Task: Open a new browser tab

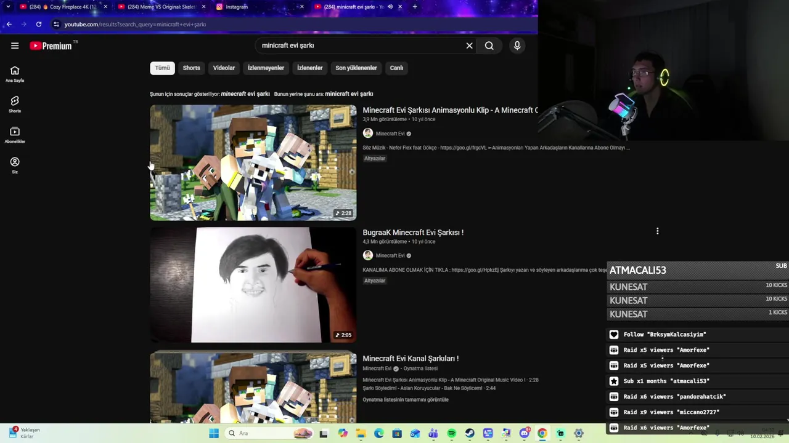Action: tap(415, 7)
